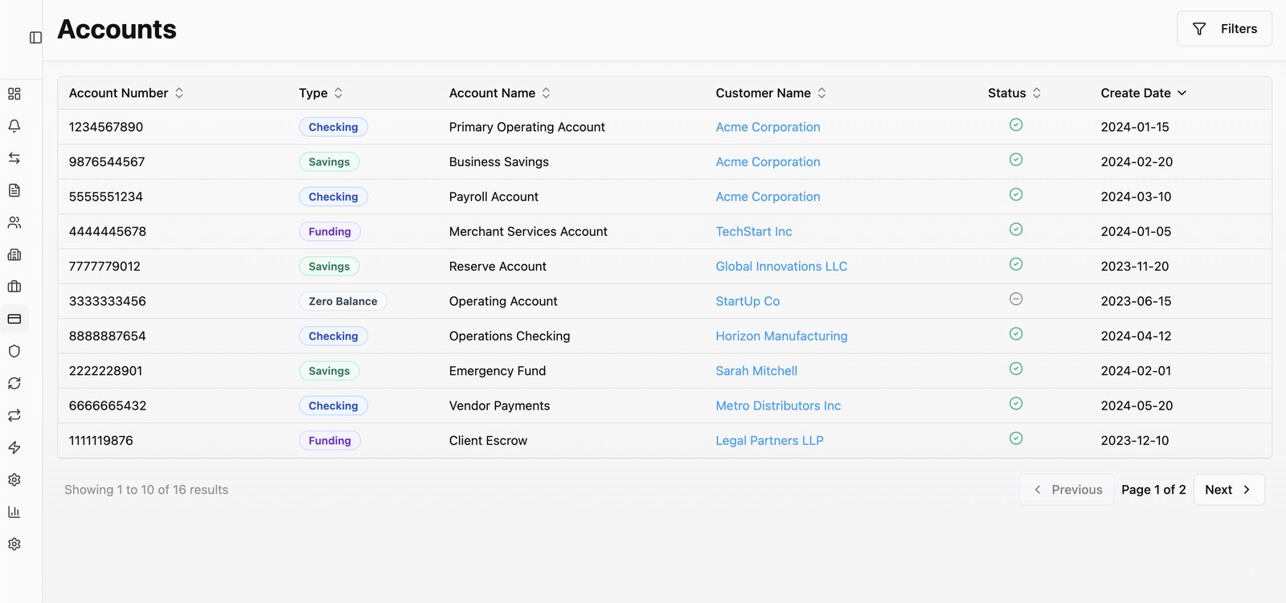Select account number 2222228901
The height and width of the screenshot is (603, 1286).
pyautogui.click(x=106, y=371)
